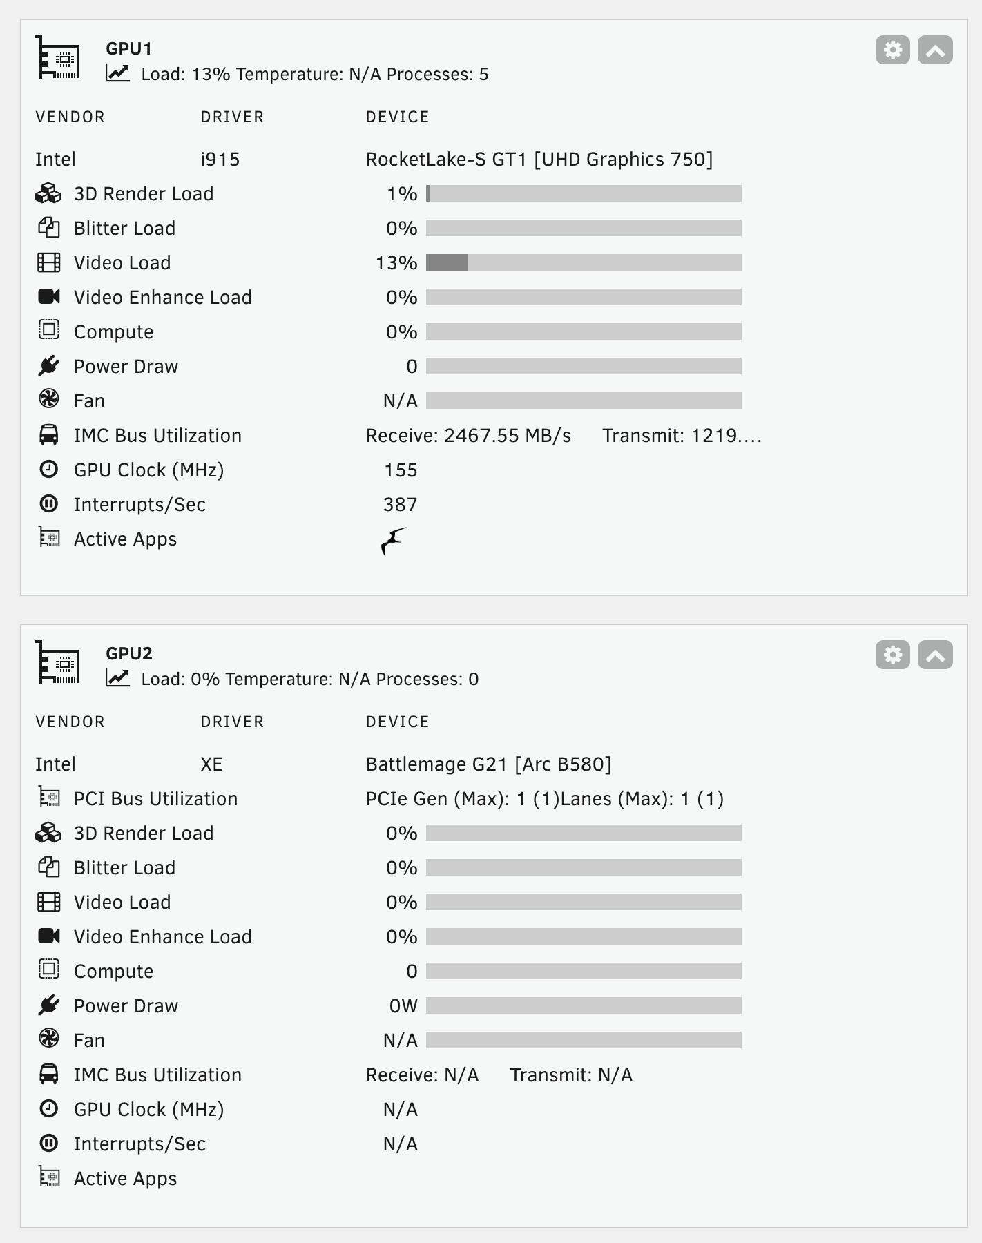Open GPU2 settings gear
This screenshot has width=982, height=1243.
tap(892, 655)
